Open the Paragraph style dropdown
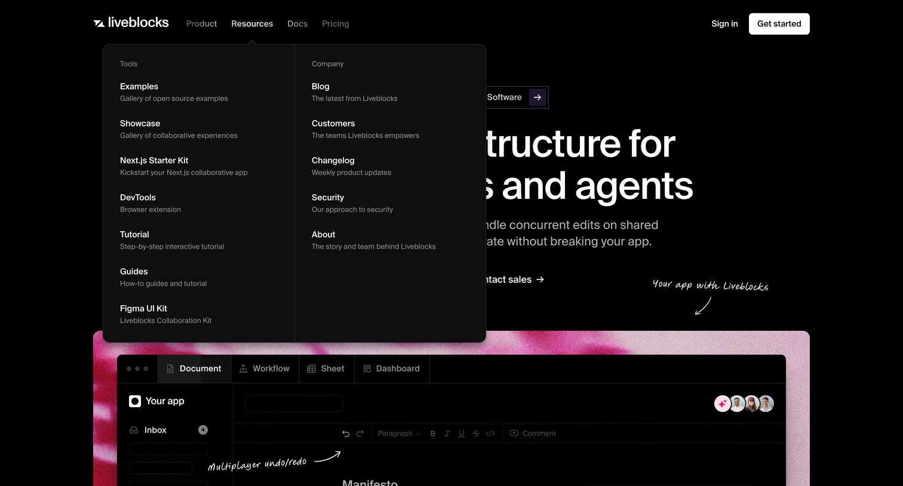 click(399, 433)
